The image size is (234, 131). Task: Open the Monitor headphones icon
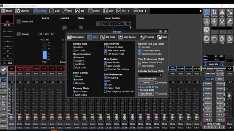222,21
